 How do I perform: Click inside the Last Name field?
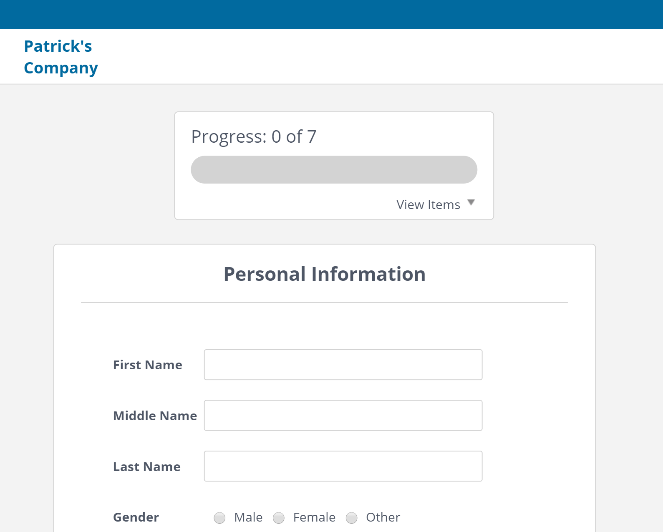click(x=343, y=466)
